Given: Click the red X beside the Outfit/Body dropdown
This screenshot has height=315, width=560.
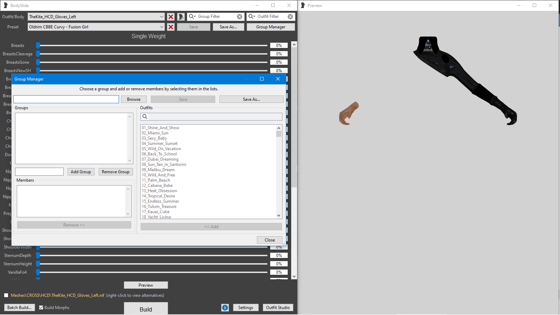Looking at the screenshot, I should pos(171,17).
